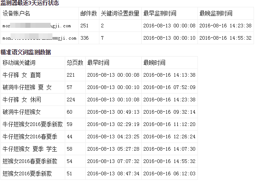The width and height of the screenshot is (259, 184).
Task: Click the 邮件数 column header
Action: click(88, 13)
